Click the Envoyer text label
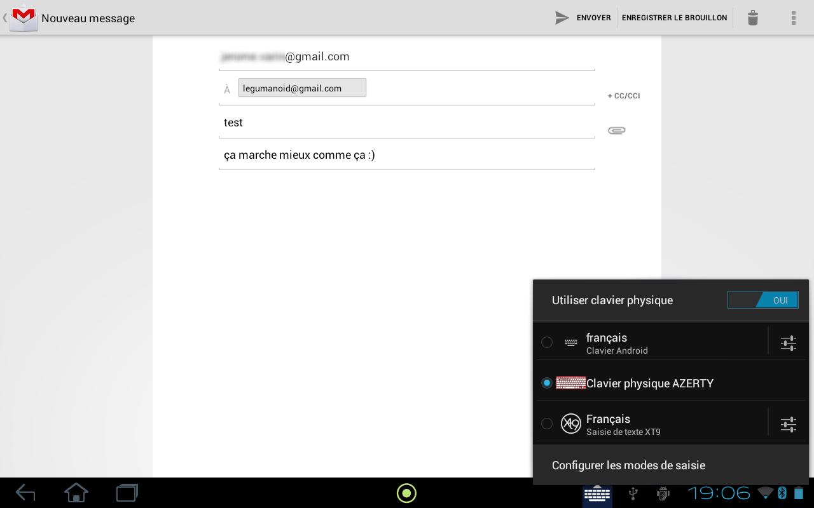The height and width of the screenshot is (508, 814). (x=594, y=18)
